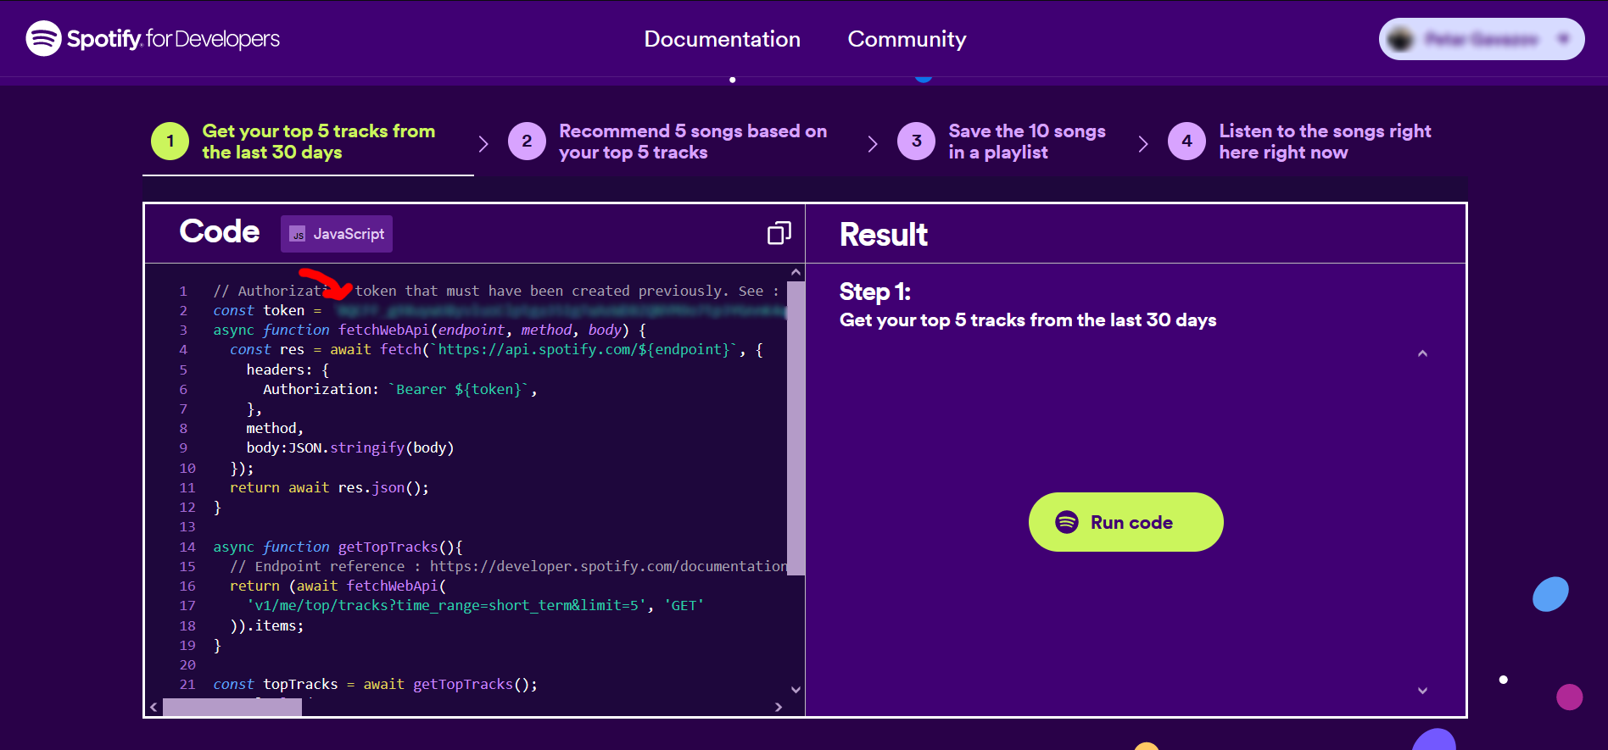Click the Spotify for Developers logo
1608x750 pixels.
point(153,39)
